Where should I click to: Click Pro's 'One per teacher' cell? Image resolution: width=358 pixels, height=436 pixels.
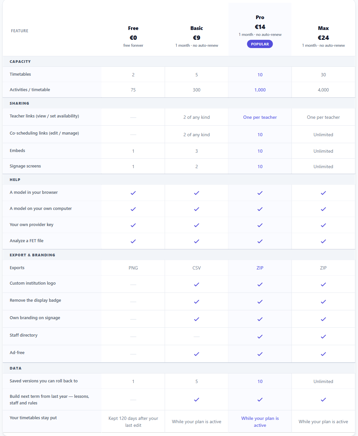pos(260,117)
